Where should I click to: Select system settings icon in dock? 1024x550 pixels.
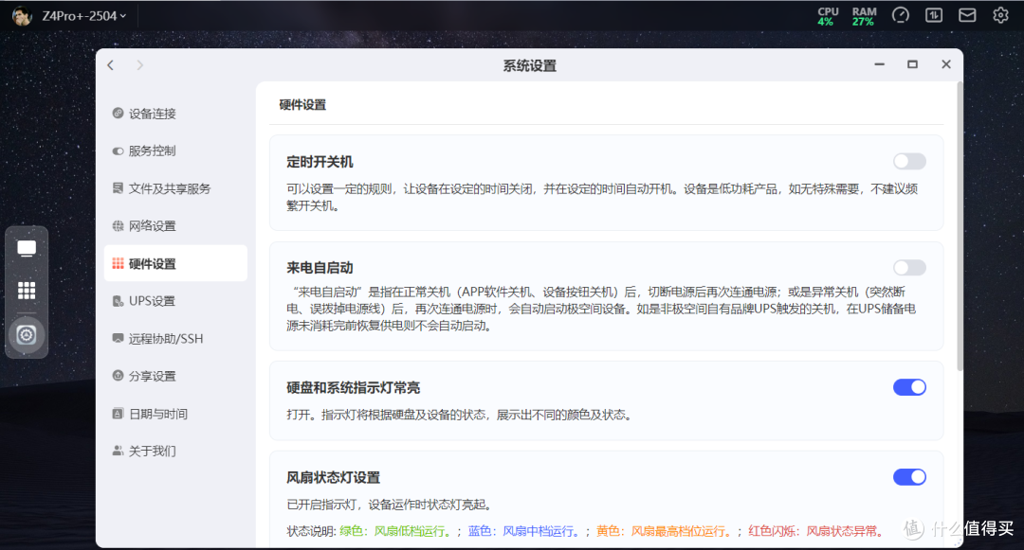coord(27,335)
